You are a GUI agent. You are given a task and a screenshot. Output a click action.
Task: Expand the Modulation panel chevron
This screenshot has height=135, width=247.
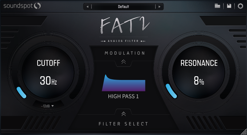124,62
